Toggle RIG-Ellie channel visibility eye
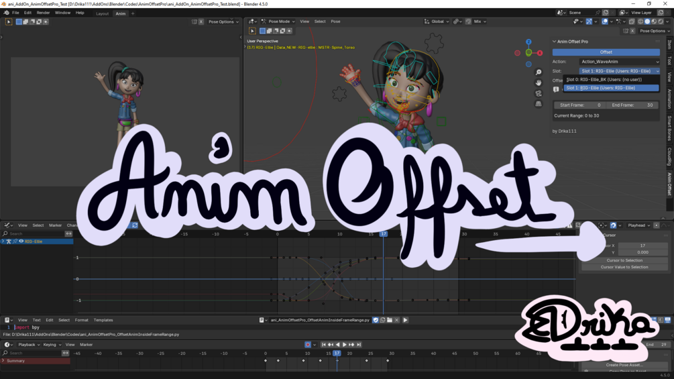 point(21,241)
